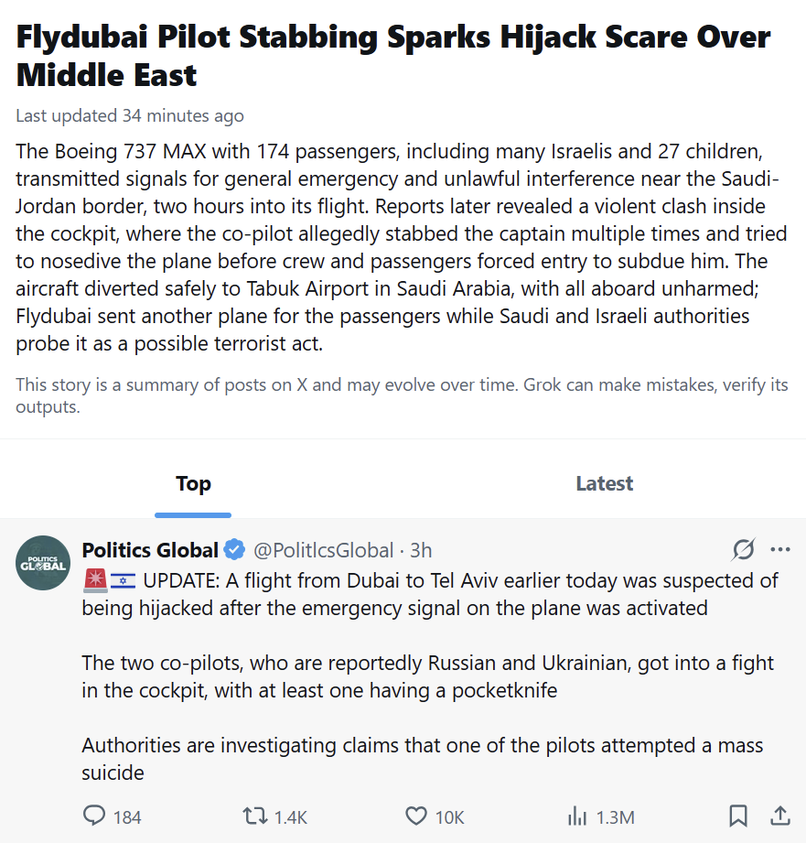
Task: Repost the Politics Global post
Action: click(254, 816)
